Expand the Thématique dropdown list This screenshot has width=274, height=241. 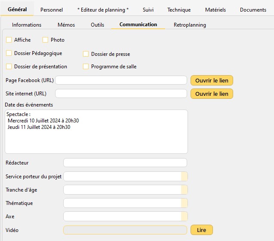click(x=184, y=203)
